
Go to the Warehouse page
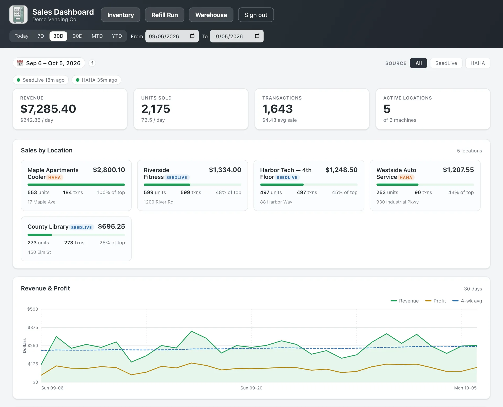(x=211, y=15)
